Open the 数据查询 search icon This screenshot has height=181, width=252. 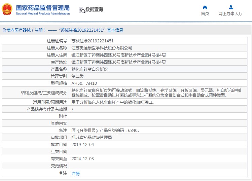(82, 10)
